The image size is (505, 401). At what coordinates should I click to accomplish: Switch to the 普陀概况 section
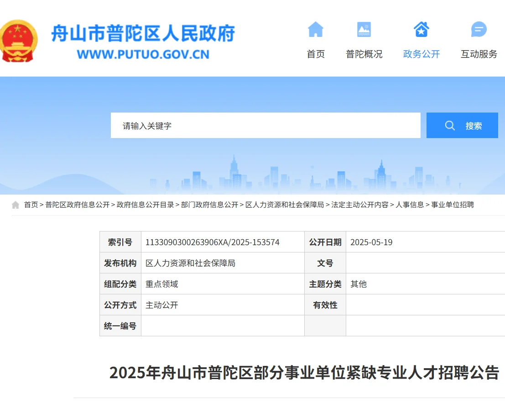[364, 54]
